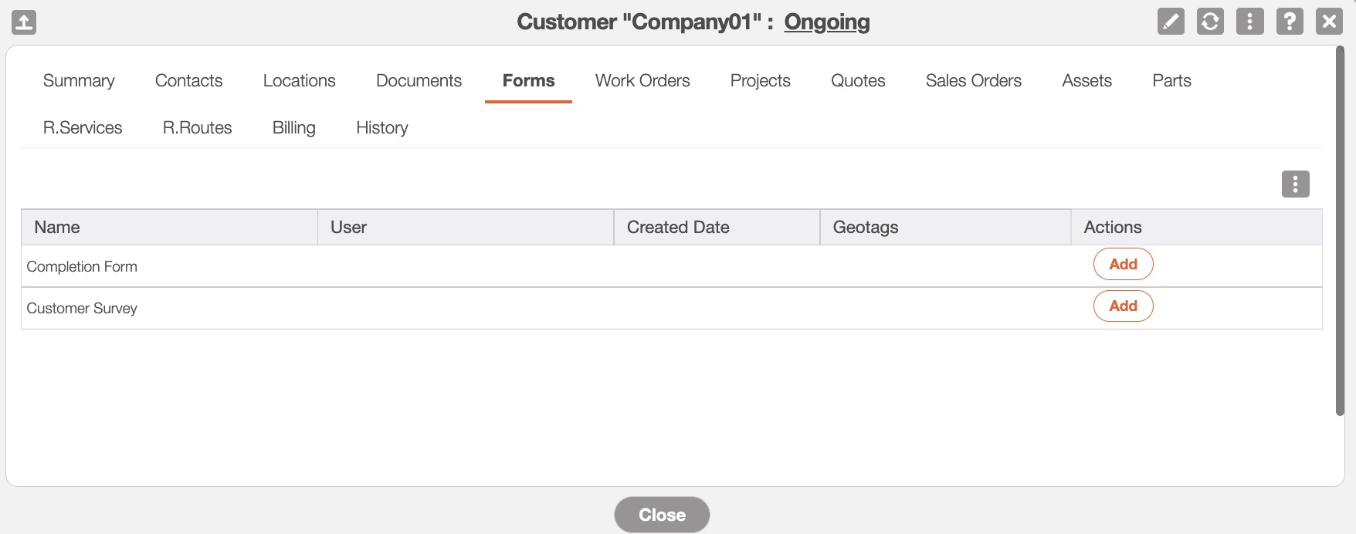Click the pencil edit icon
This screenshot has height=534, width=1356.
pyautogui.click(x=1171, y=22)
